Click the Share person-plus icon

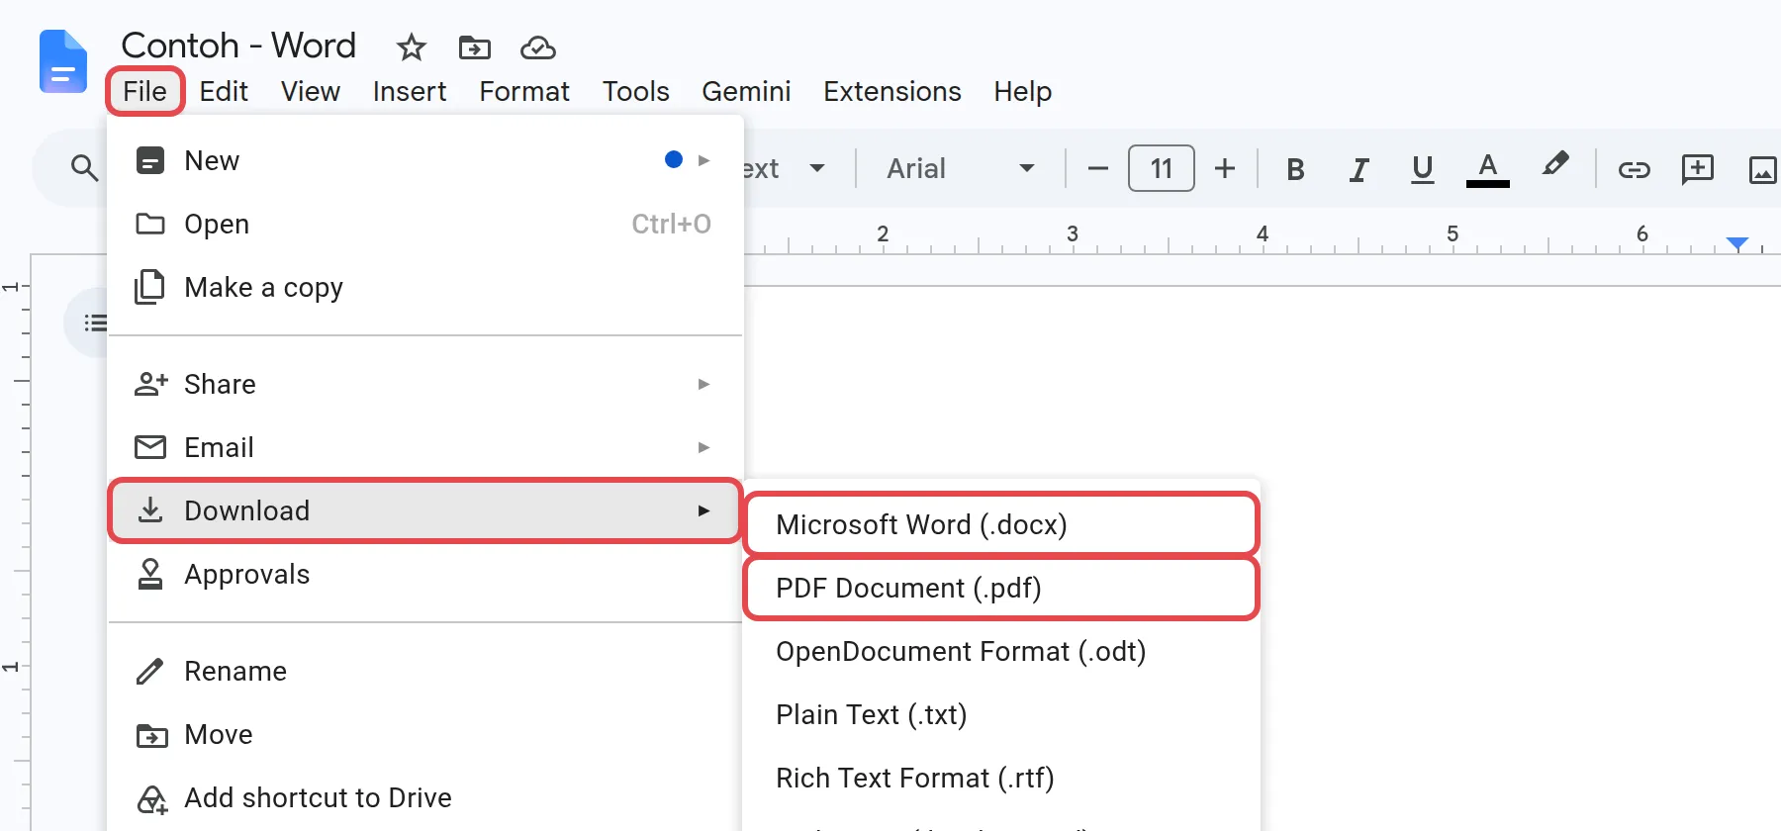(151, 384)
